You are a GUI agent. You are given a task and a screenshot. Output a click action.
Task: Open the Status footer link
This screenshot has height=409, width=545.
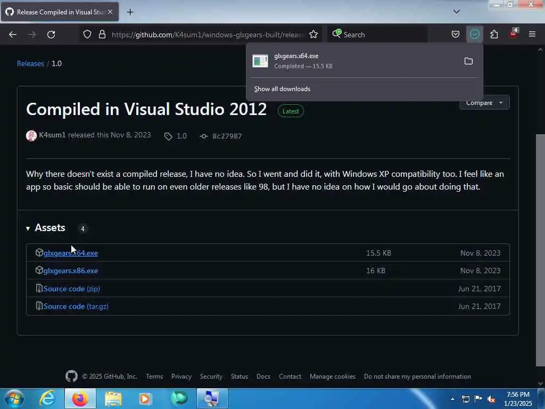240,377
